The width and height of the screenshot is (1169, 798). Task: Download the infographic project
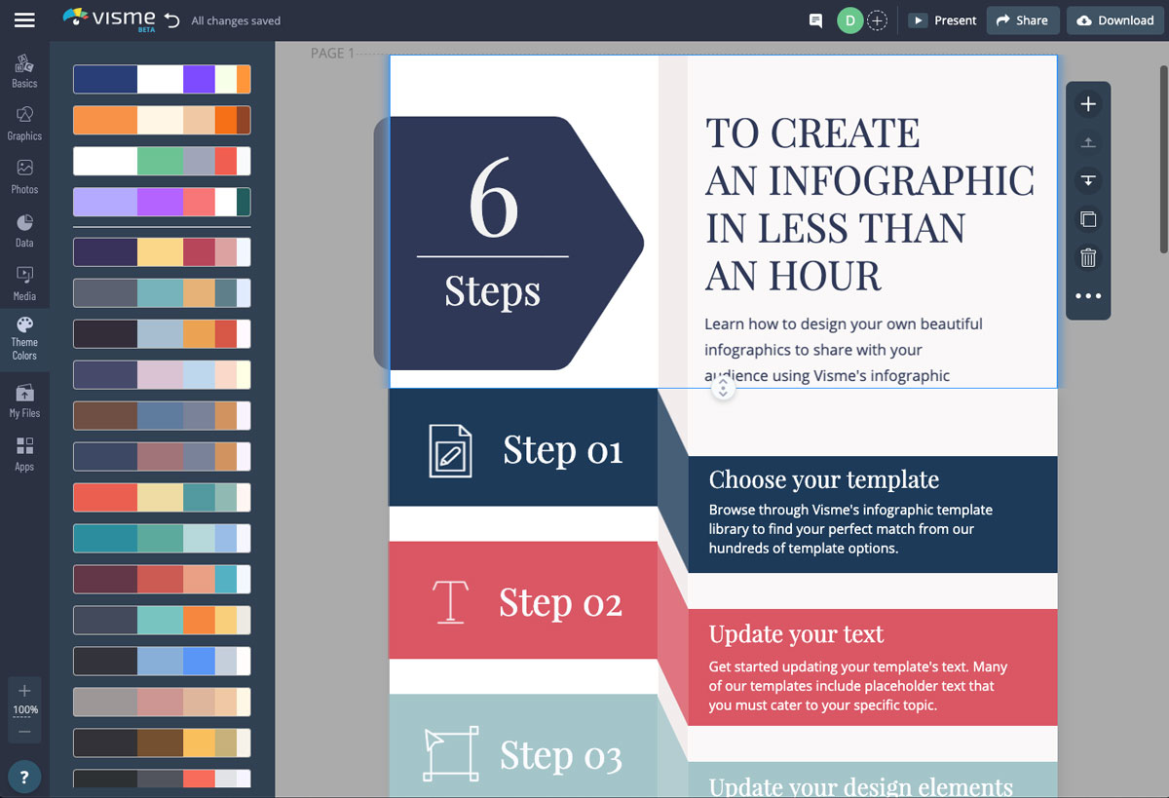1114,20
